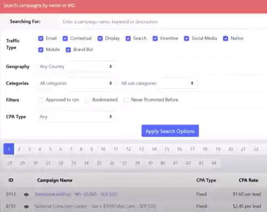Screen dimensions: 267x212
Task: Jump to results page 14
Action: pyautogui.click(x=154, y=149)
